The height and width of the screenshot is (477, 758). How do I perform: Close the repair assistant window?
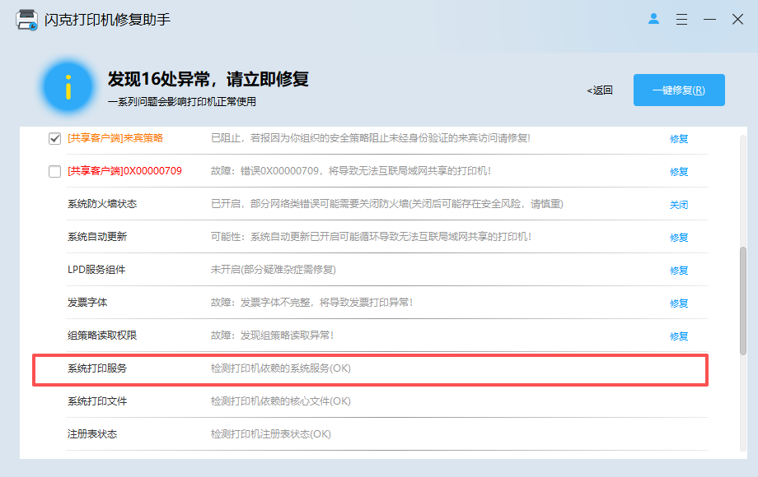[x=737, y=19]
